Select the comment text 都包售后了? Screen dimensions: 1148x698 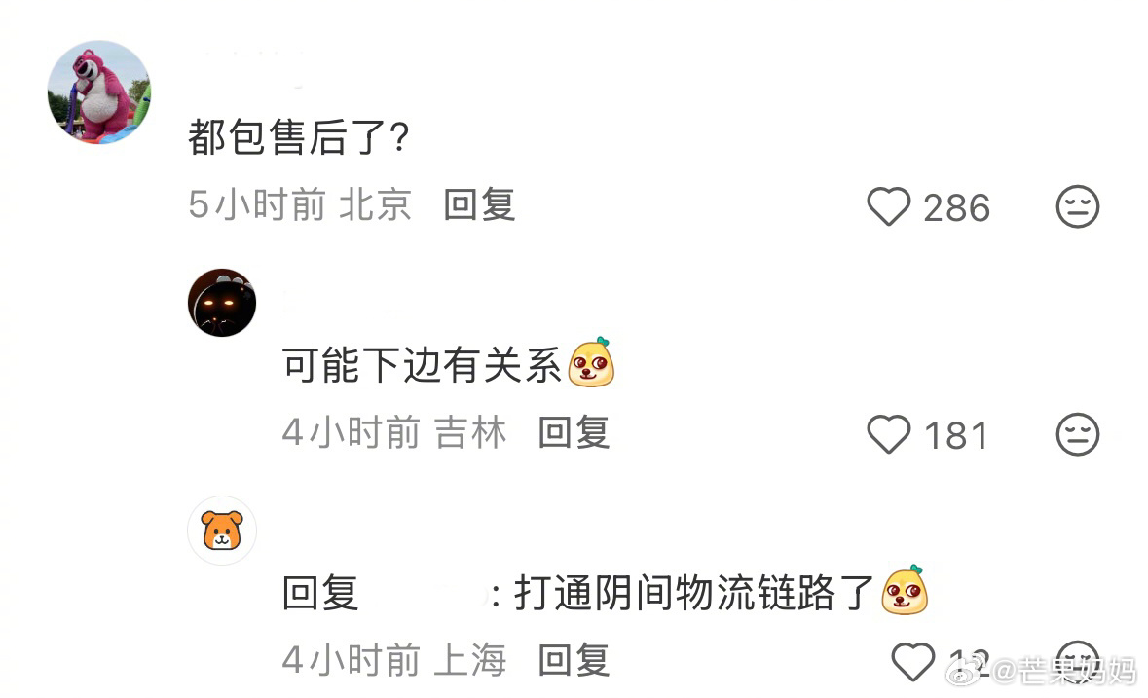point(298,137)
